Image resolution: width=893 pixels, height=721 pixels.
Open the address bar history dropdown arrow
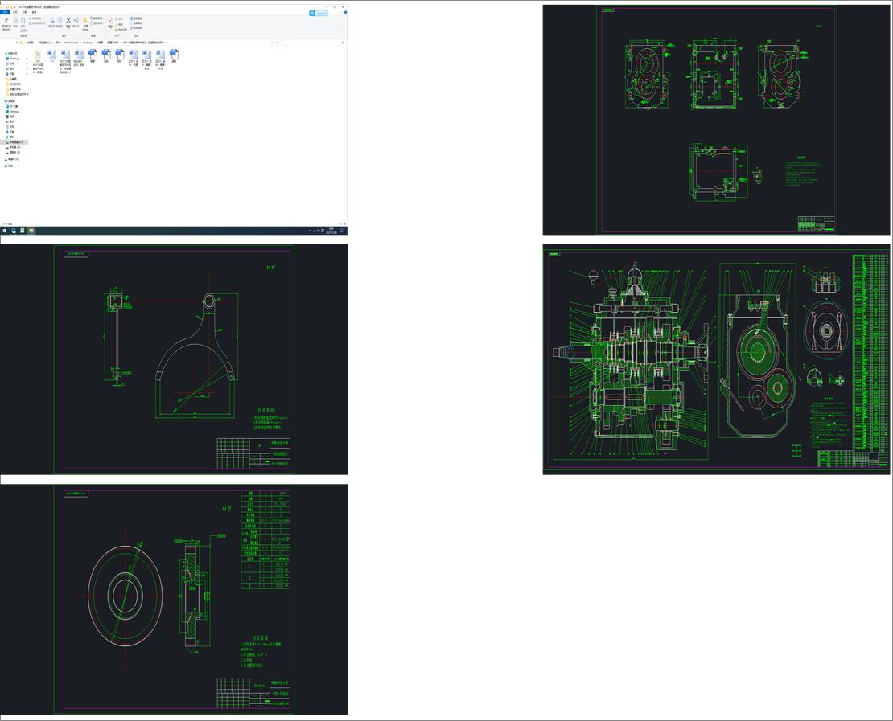click(x=272, y=43)
